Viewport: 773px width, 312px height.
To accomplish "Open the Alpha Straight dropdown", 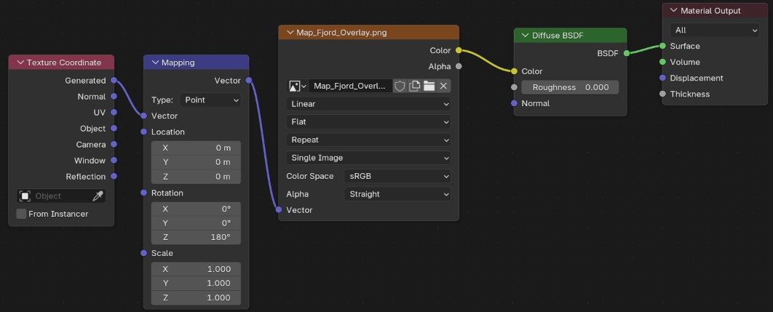I will 397,194.
